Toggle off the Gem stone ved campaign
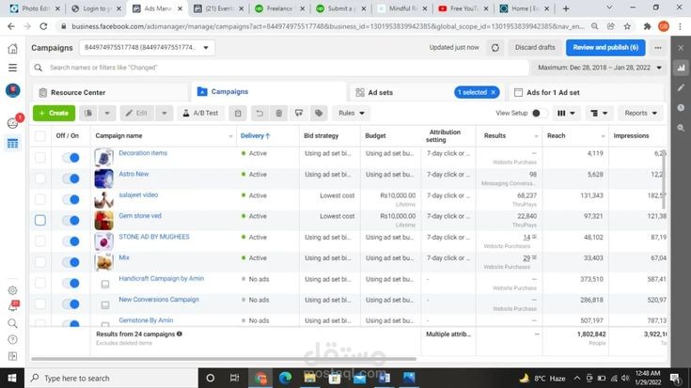Image resolution: width=691 pixels, height=388 pixels. point(71,220)
